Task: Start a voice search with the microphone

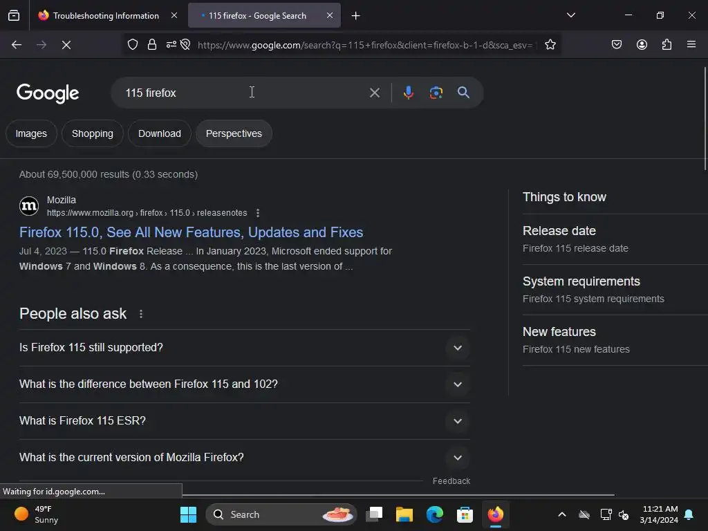Action: [x=408, y=93]
